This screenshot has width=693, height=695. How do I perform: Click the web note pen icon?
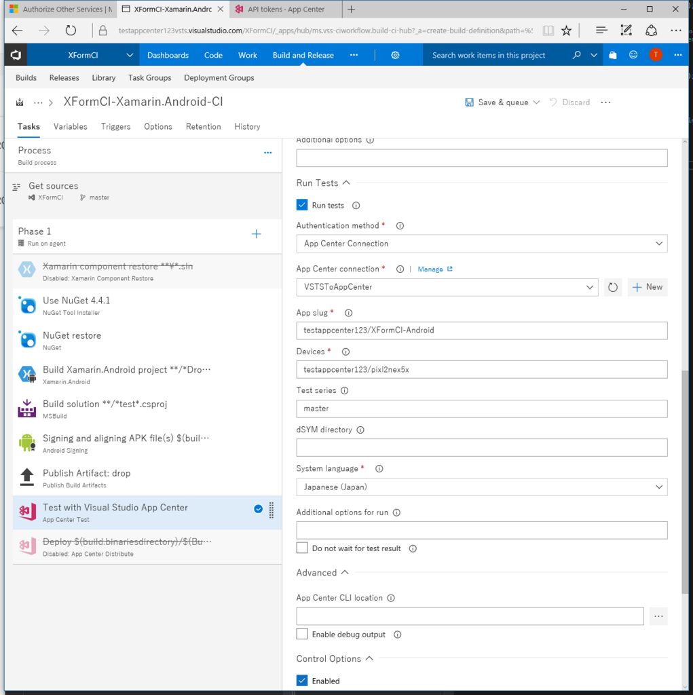(x=626, y=31)
